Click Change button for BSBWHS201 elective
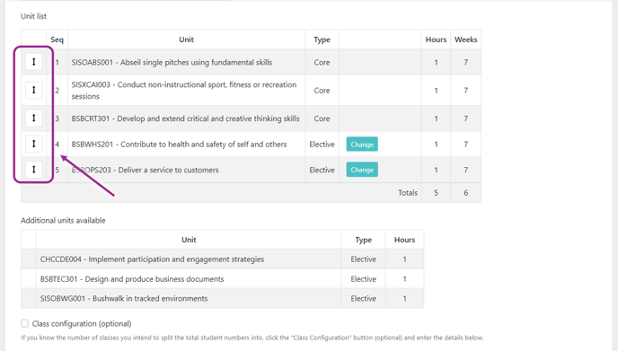This screenshot has width=618, height=351. click(x=362, y=145)
